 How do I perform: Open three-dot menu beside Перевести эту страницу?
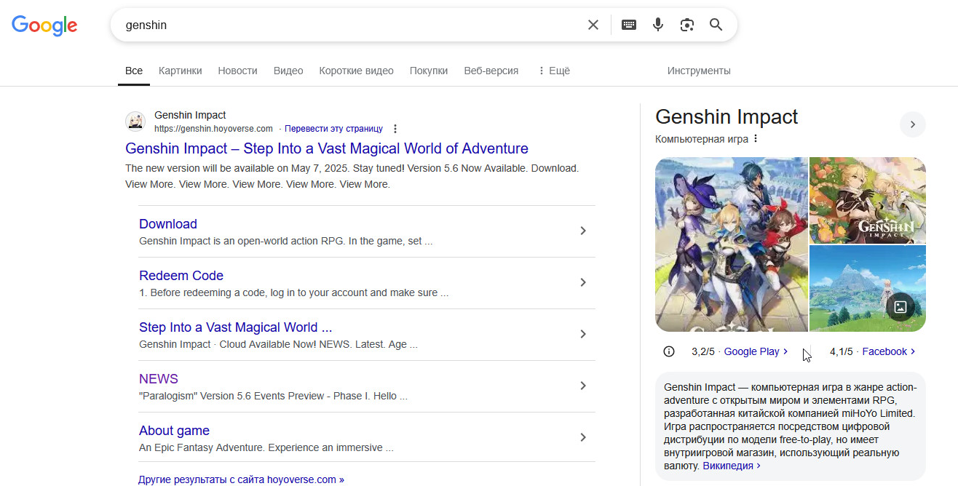(395, 129)
